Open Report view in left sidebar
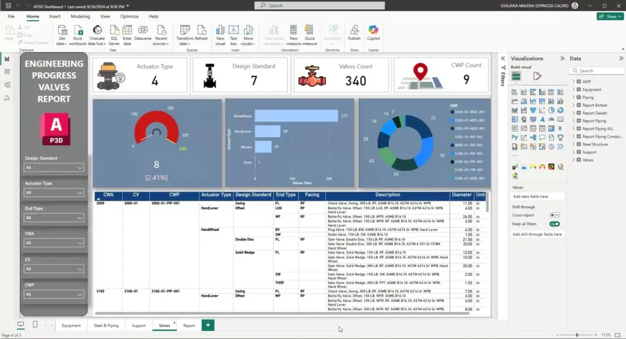This screenshot has height=339, width=626. click(x=7, y=59)
